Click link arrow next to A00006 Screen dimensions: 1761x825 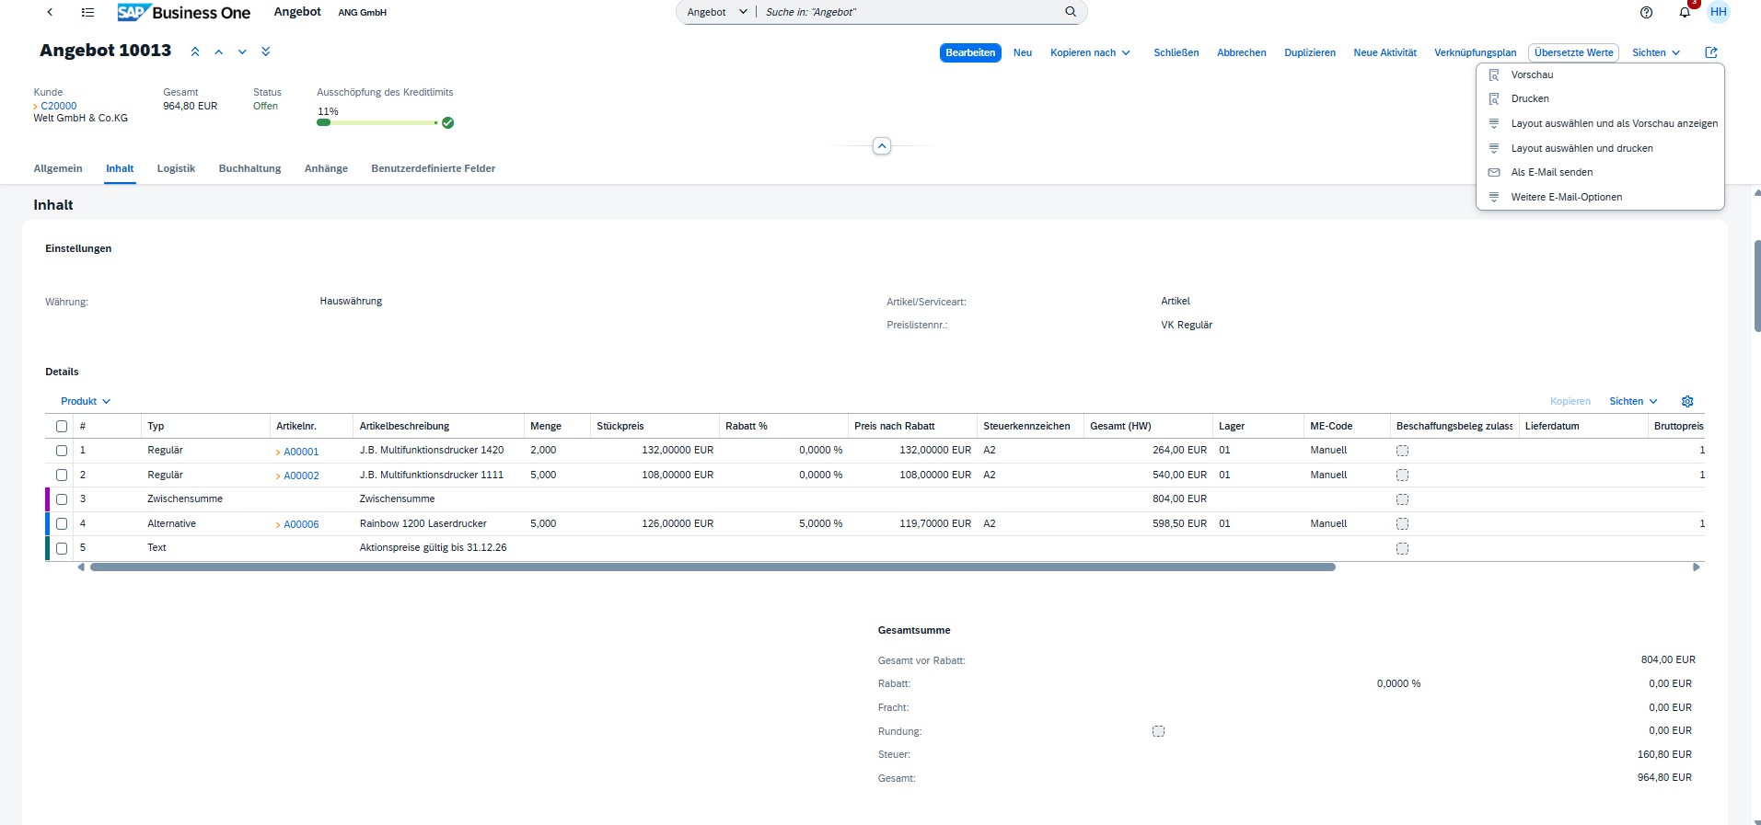pos(278,524)
